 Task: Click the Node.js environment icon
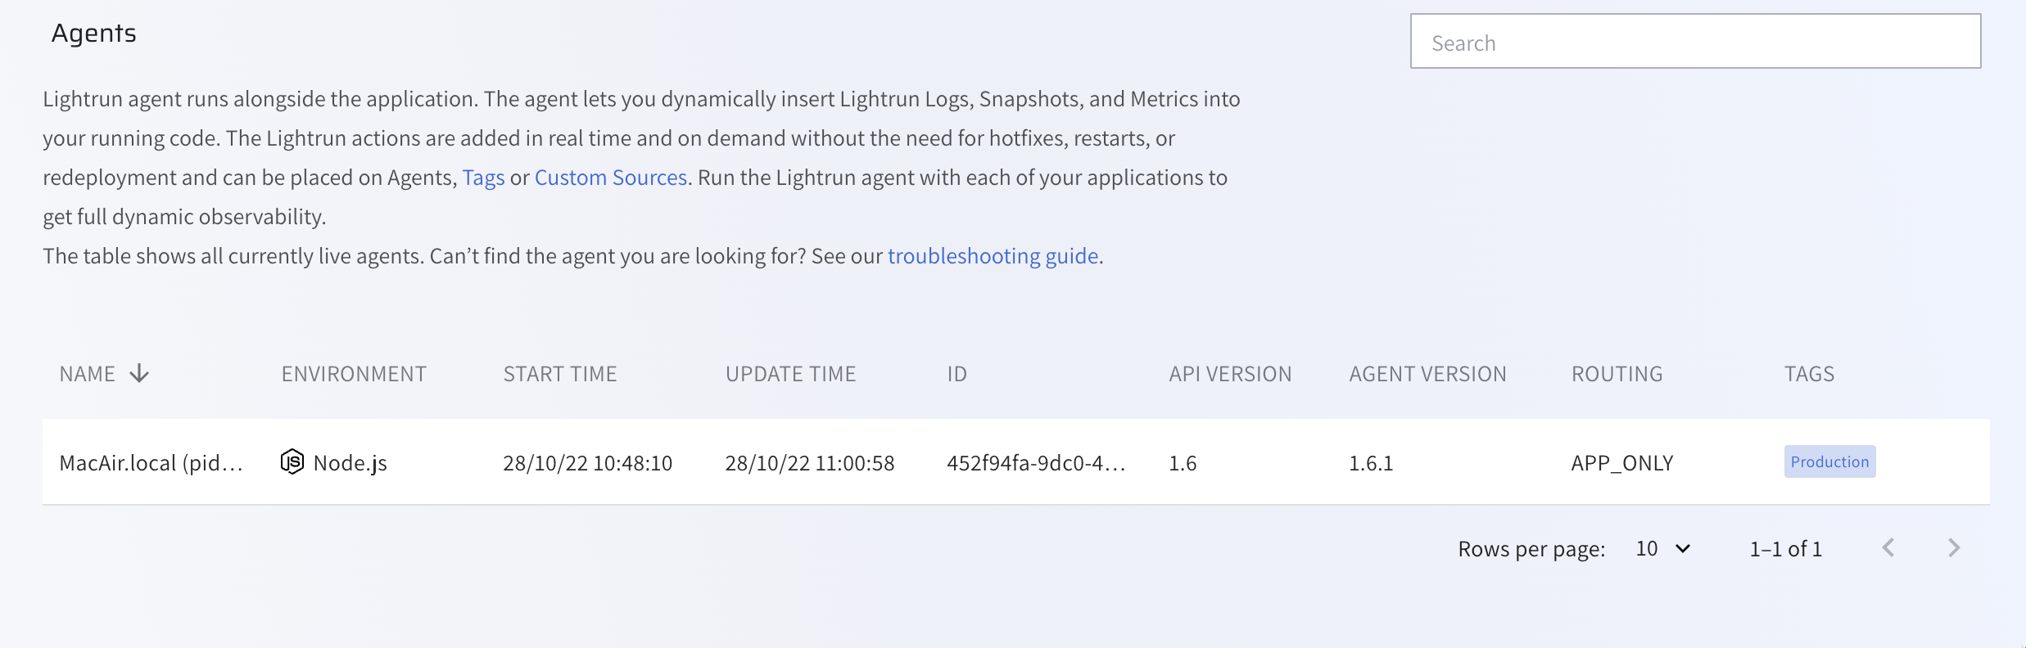tap(292, 462)
